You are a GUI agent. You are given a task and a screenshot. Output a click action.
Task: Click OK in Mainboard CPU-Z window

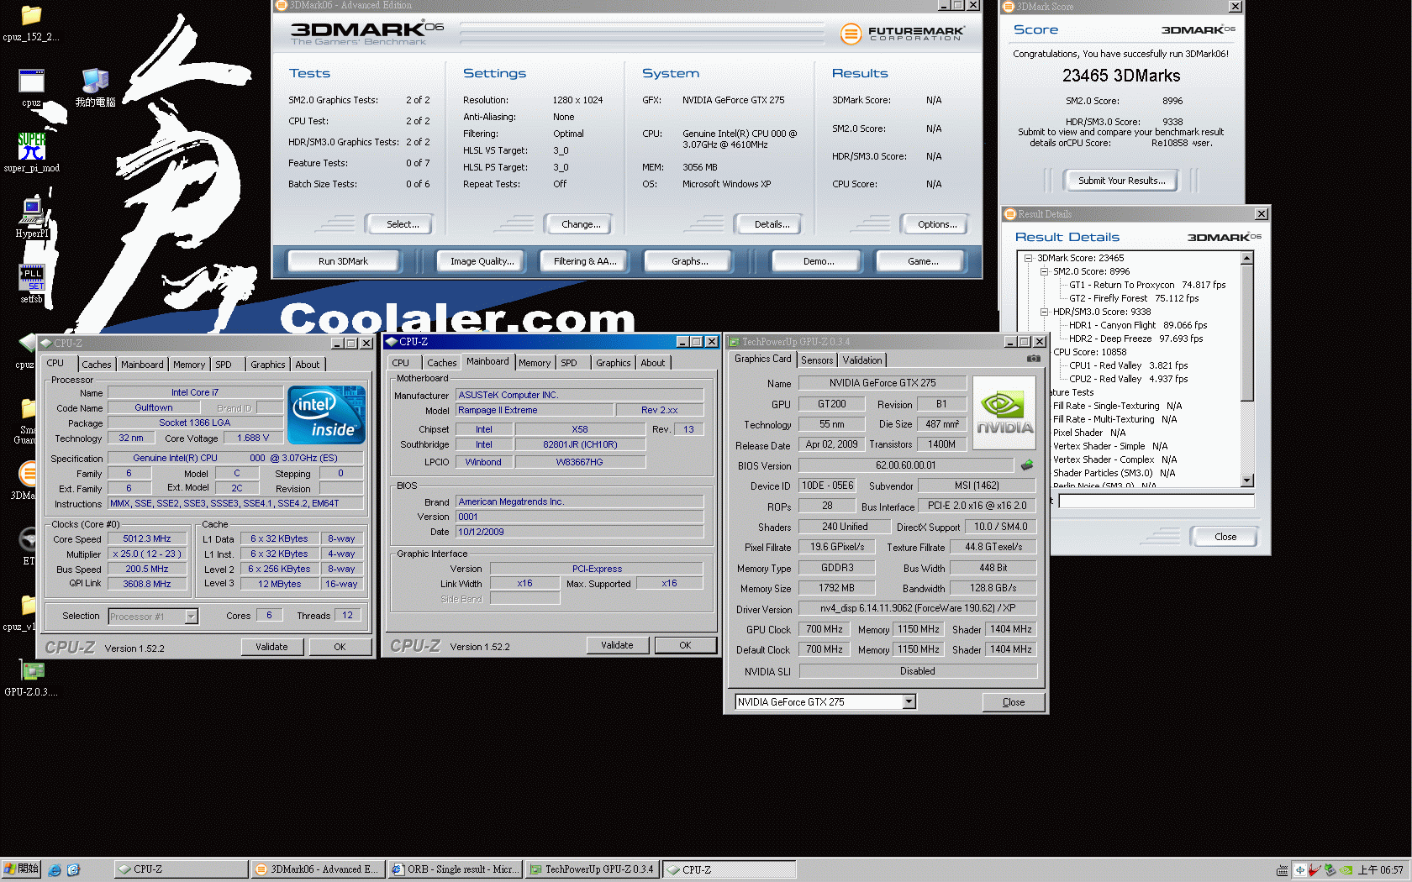[685, 645]
